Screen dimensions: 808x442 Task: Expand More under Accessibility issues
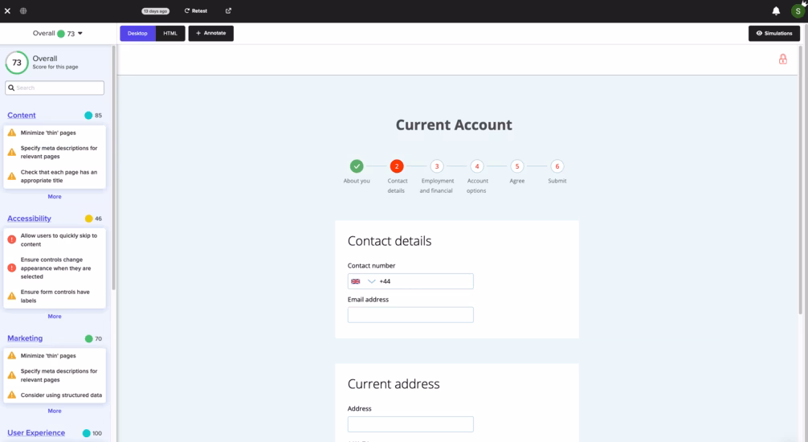point(55,317)
